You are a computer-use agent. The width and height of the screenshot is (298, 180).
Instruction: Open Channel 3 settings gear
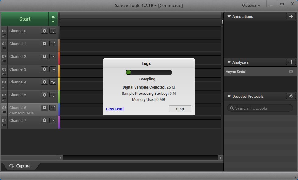[45, 69]
